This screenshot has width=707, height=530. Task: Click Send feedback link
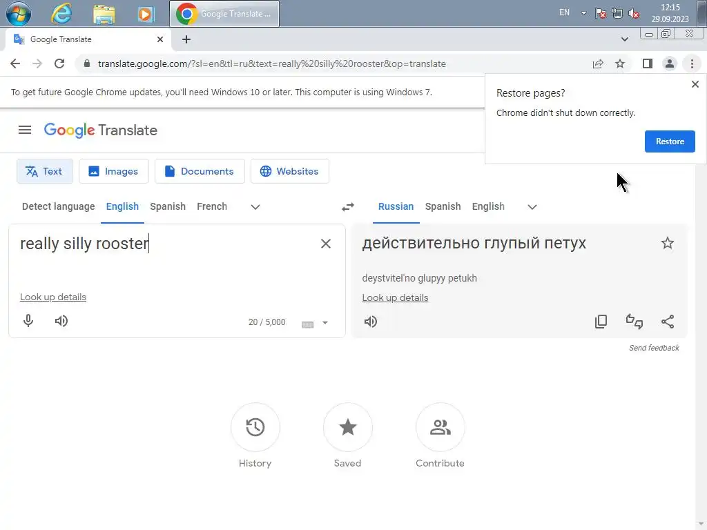click(x=654, y=348)
